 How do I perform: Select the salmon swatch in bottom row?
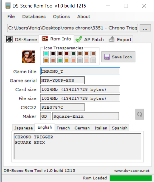[73, 60]
